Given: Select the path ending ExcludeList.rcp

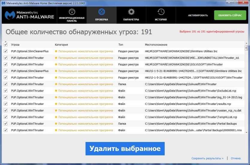Looking at the screenshot, I should tap(190, 91).
